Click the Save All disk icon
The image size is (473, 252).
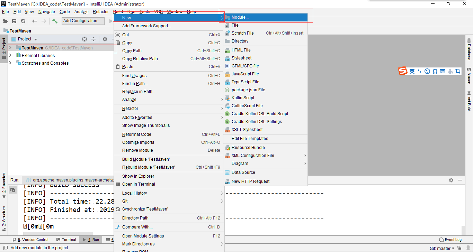[14, 21]
